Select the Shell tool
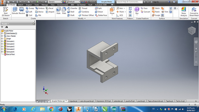This screenshot has width=199, height=112. coord(71,12)
